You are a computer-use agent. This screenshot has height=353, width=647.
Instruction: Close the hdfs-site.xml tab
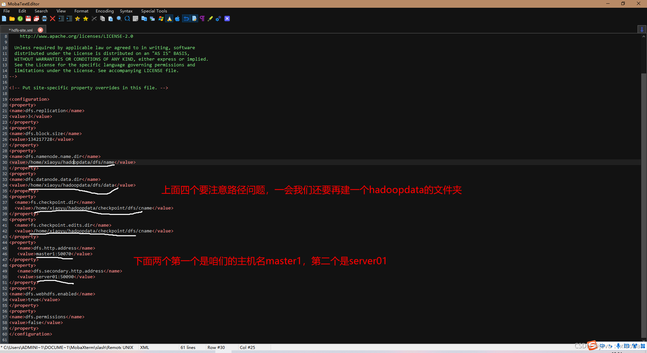pyautogui.click(x=40, y=30)
